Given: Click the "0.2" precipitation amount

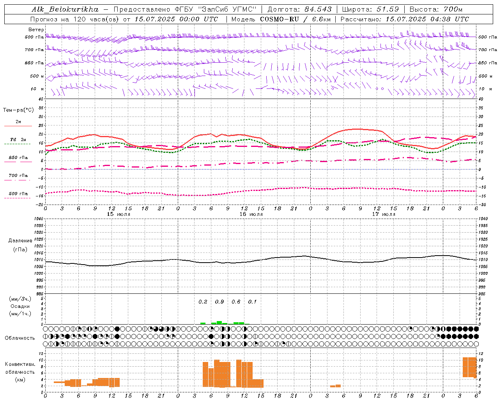Looking at the screenshot, I should (x=203, y=302).
